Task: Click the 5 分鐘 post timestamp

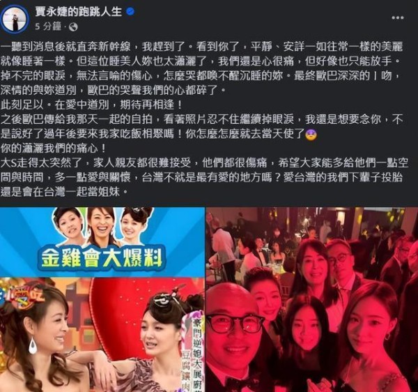Action: pyautogui.click(x=48, y=27)
